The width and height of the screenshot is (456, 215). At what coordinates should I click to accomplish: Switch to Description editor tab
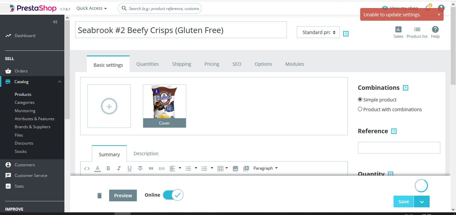[x=146, y=154]
